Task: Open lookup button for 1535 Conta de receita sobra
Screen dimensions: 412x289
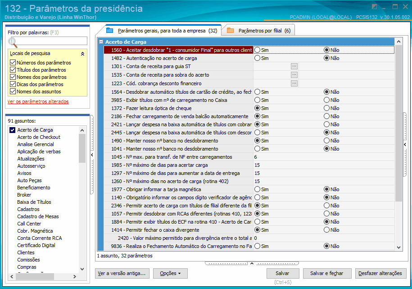Action: (294, 75)
